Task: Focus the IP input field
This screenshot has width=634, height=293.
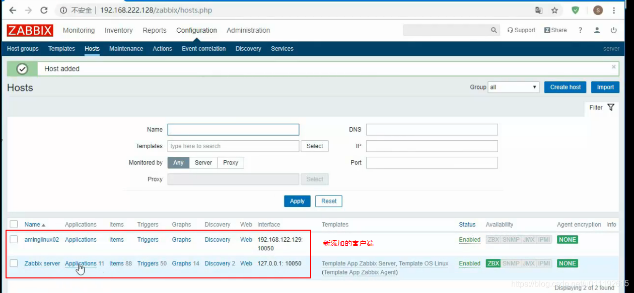Action: pyautogui.click(x=432, y=146)
